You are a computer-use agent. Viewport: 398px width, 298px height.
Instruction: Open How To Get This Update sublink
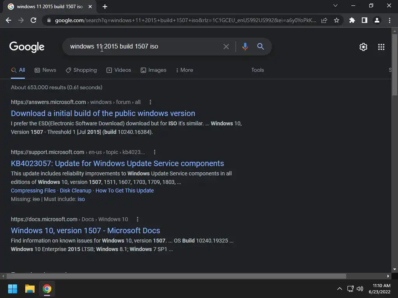click(x=125, y=191)
